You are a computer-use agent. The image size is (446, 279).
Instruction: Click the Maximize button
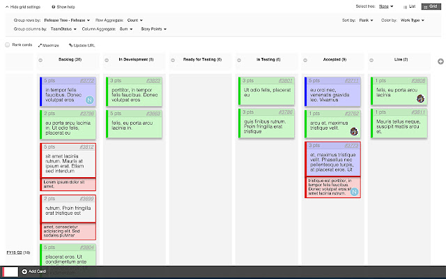[49, 45]
